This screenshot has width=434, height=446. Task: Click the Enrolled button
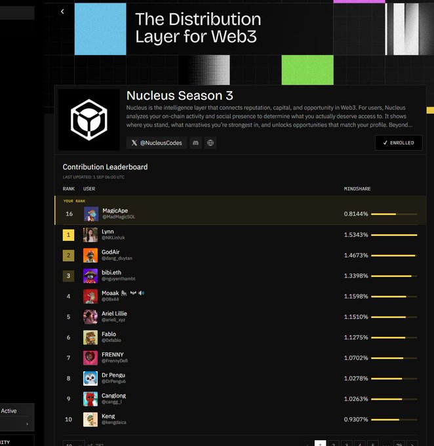click(399, 143)
